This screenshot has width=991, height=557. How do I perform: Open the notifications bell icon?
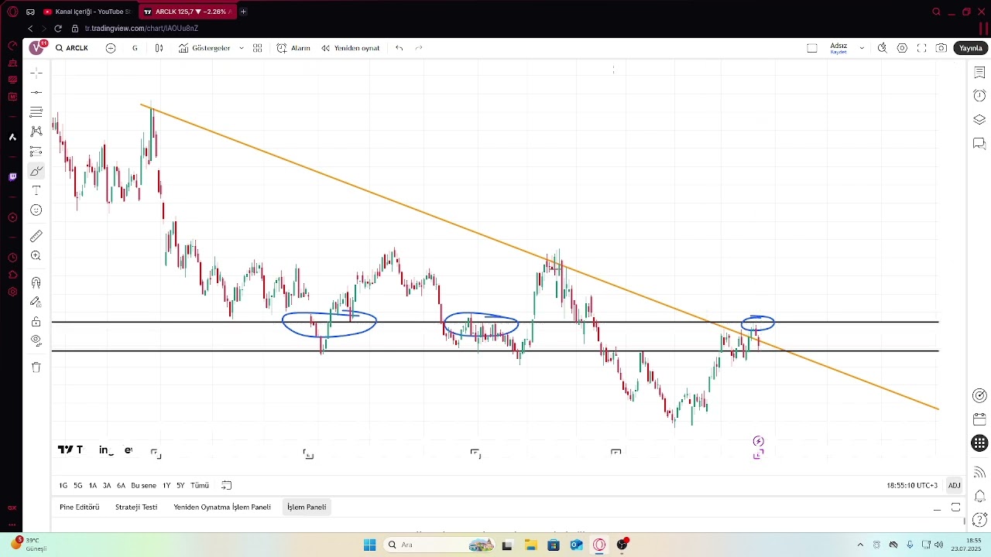tap(979, 496)
